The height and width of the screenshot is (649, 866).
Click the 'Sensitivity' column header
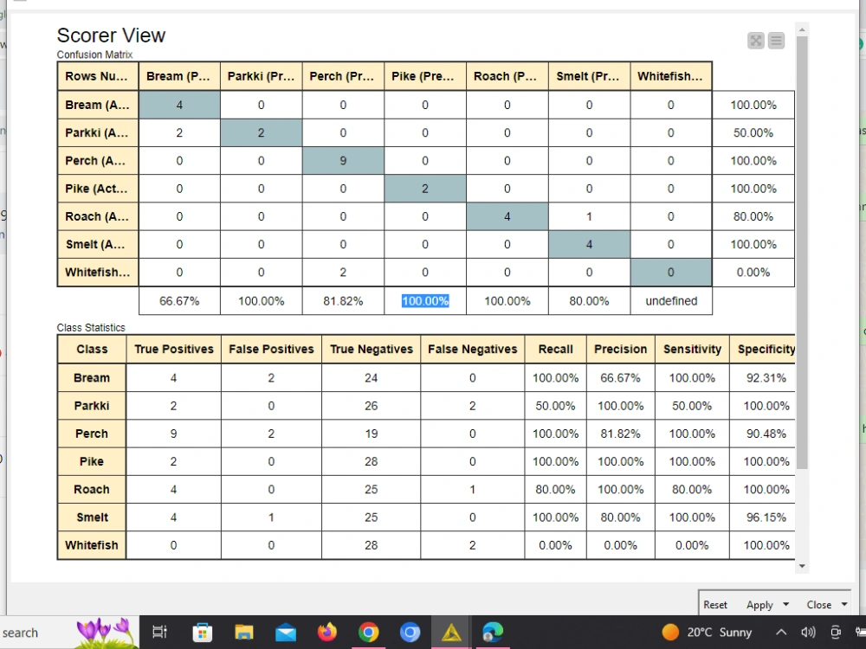[692, 350]
